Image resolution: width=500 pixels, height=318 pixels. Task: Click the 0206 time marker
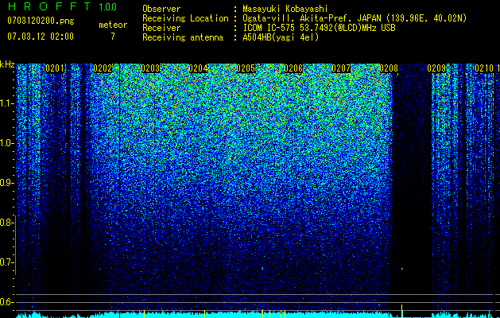293,68
